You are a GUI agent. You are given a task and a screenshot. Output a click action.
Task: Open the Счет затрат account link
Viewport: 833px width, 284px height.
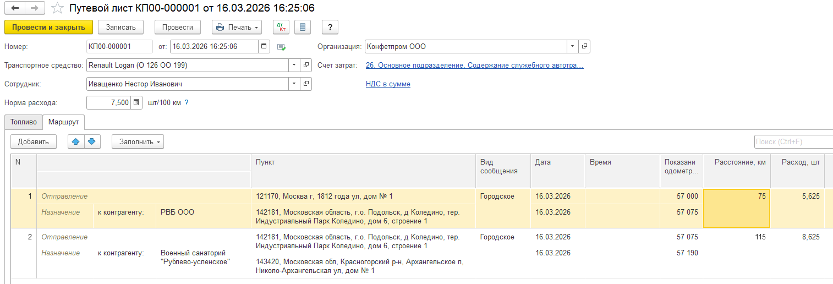tap(474, 65)
